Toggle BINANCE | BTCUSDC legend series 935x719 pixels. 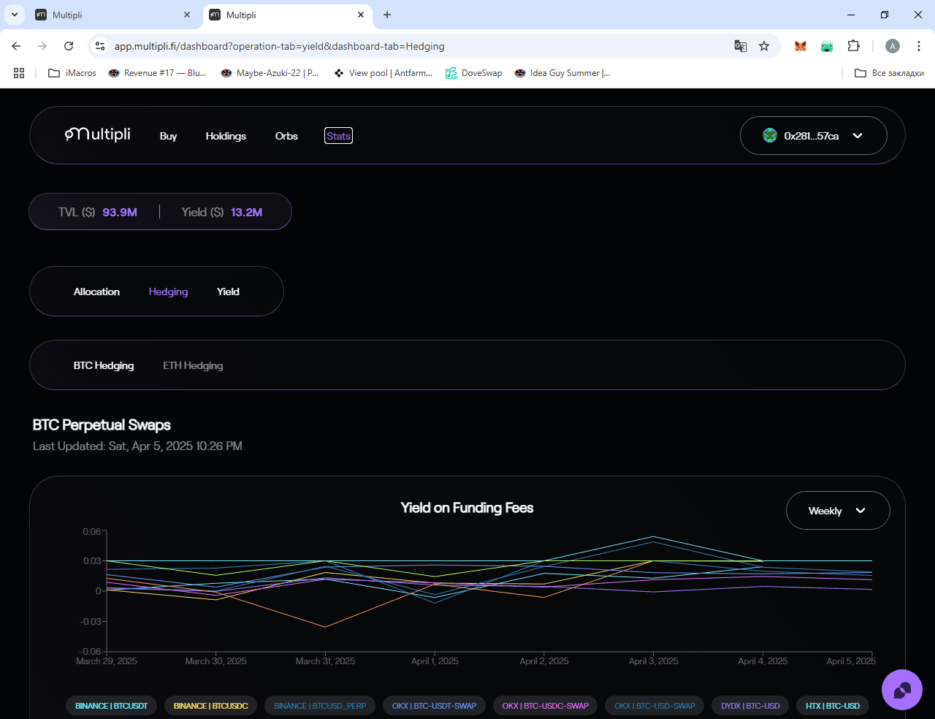click(210, 706)
